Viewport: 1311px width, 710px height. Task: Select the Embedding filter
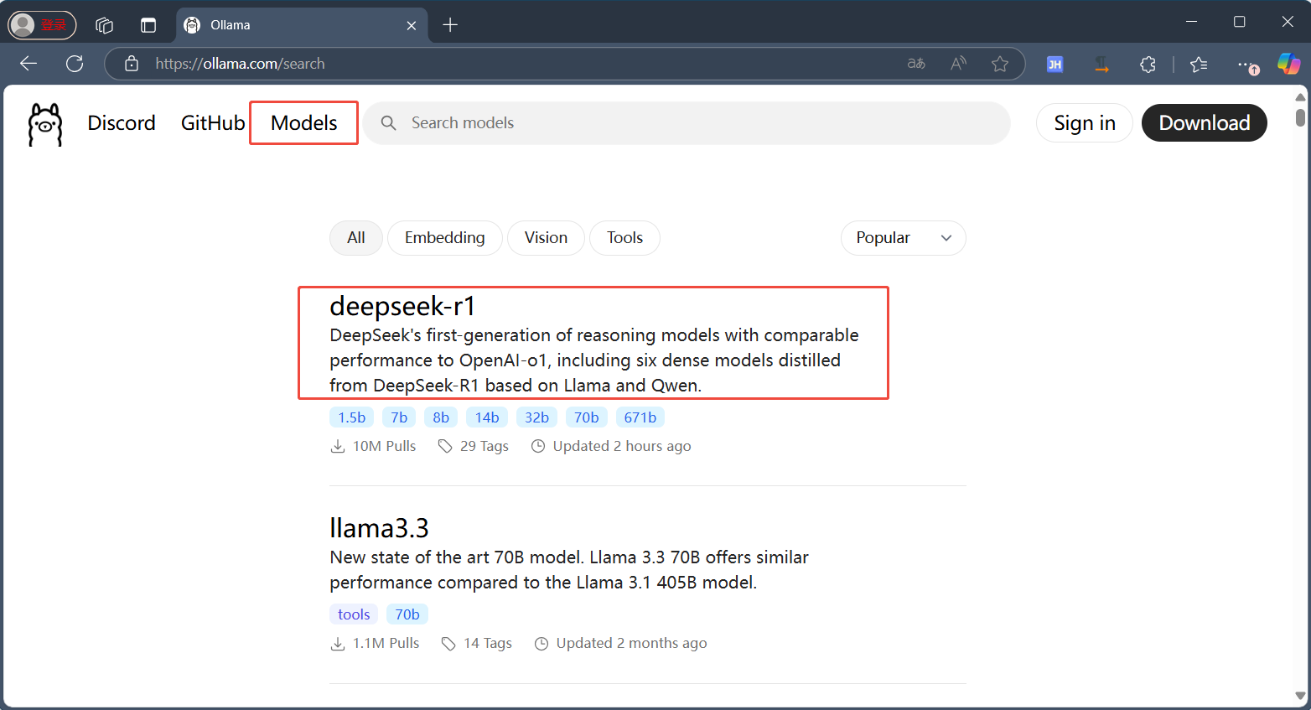click(x=444, y=238)
